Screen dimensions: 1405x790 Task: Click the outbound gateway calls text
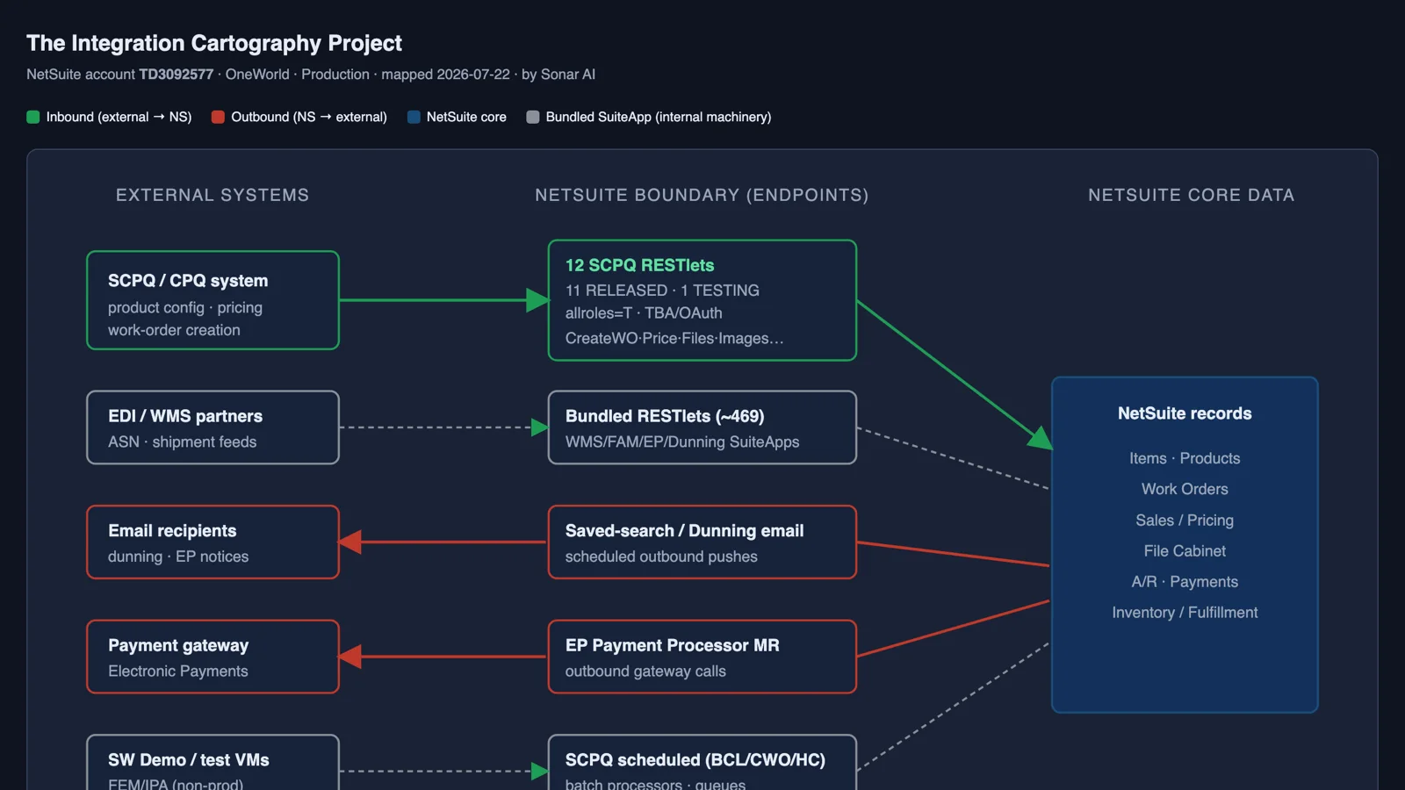tap(645, 671)
